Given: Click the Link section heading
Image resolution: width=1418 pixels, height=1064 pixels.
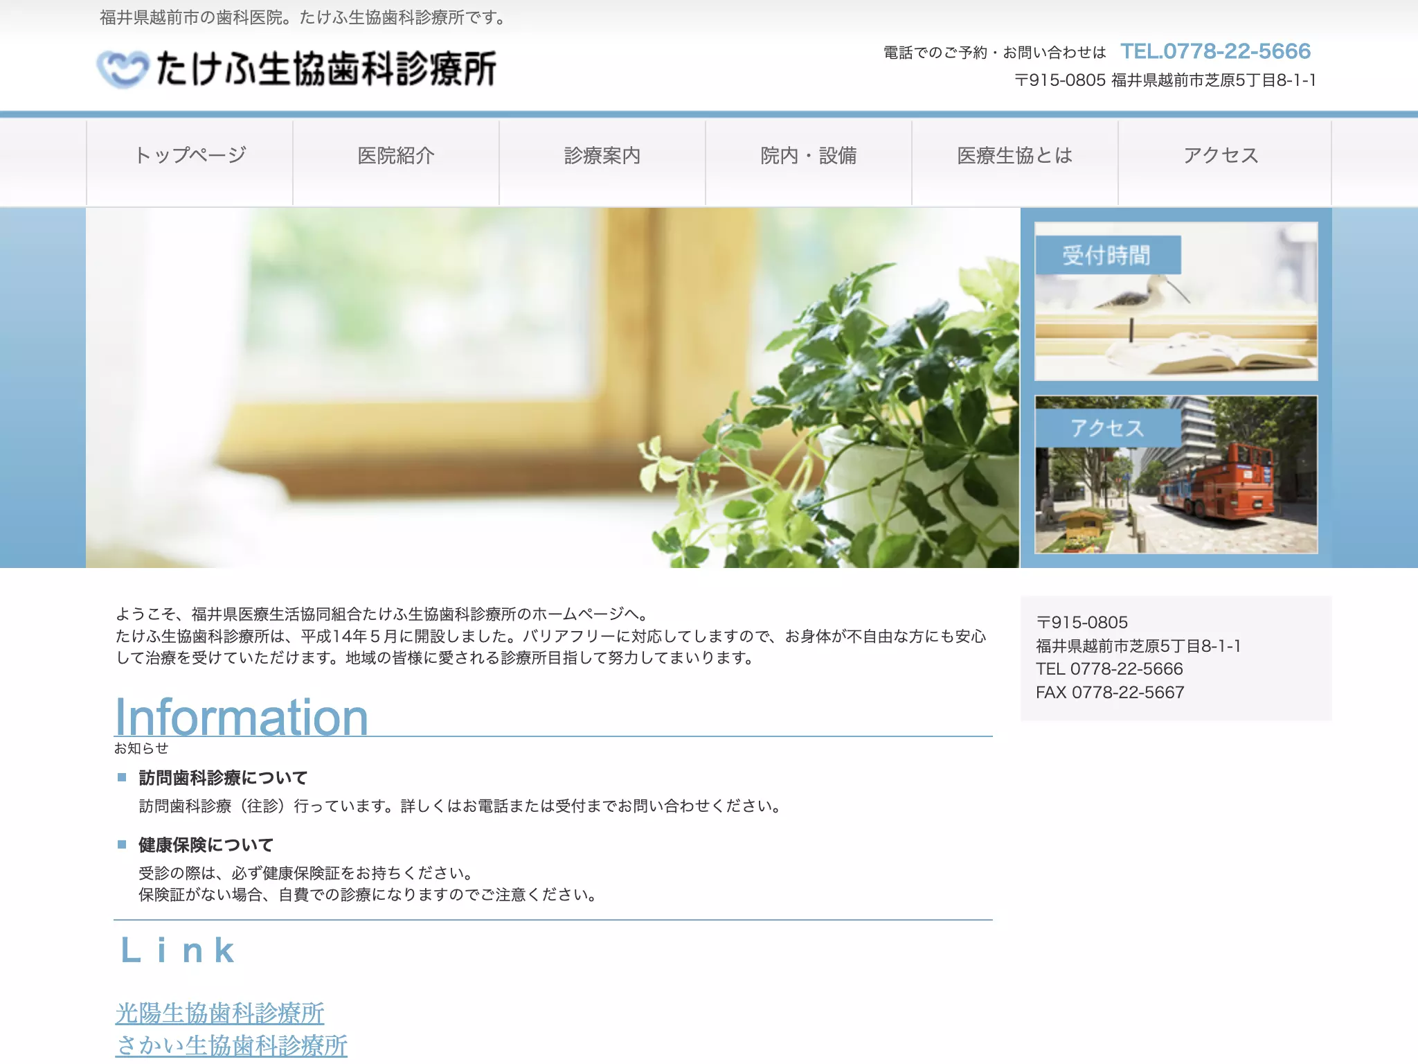Looking at the screenshot, I should 178,950.
